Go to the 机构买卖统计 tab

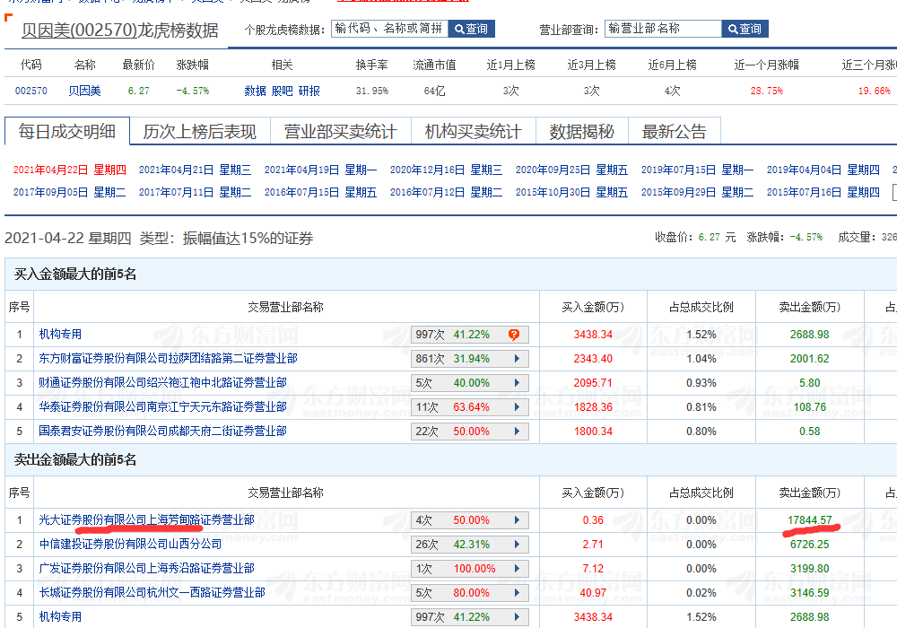[x=473, y=132]
